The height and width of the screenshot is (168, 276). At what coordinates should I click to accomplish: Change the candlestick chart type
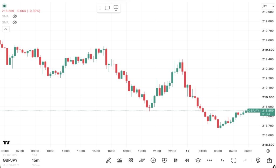176,160
